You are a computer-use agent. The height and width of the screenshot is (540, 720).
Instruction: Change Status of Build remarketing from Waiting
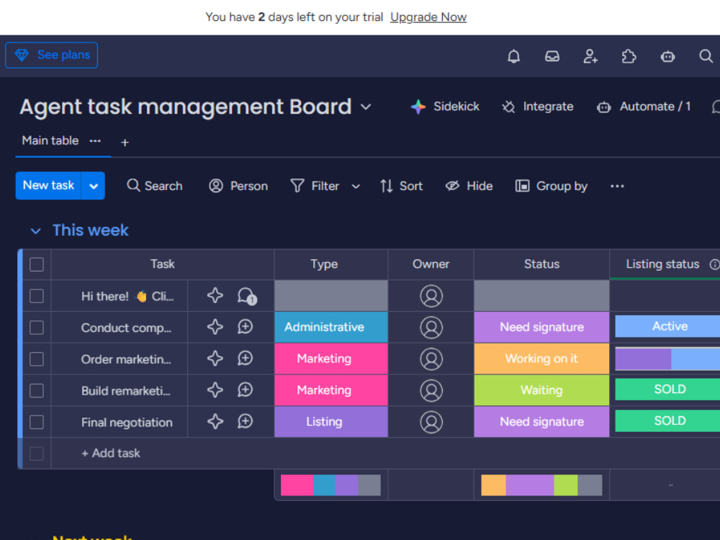541,390
